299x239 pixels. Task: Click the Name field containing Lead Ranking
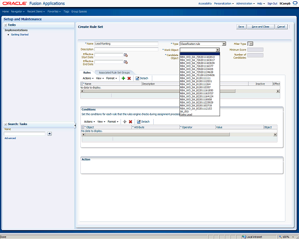tap(126, 43)
